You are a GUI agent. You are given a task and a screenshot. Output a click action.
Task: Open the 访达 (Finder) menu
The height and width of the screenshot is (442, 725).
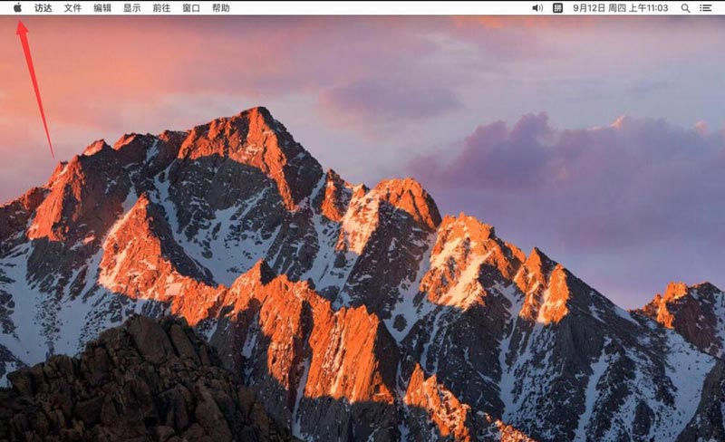43,7
